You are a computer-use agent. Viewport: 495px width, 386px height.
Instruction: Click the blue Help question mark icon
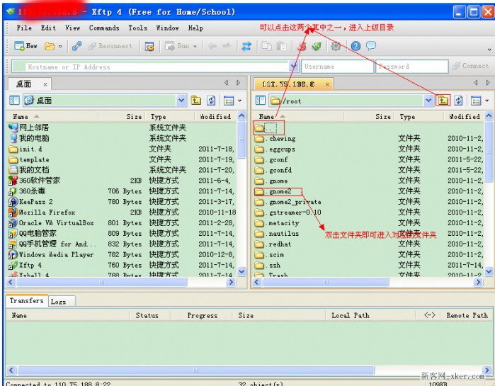pyautogui.click(x=355, y=46)
